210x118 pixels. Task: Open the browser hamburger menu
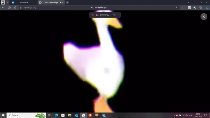[x=188, y=3]
